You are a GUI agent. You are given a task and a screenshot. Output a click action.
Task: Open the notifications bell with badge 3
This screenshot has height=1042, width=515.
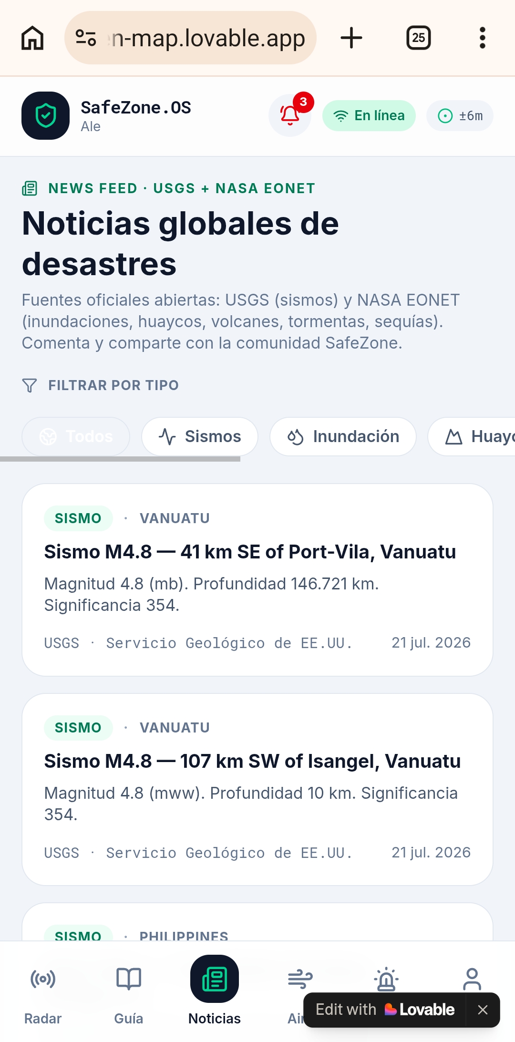(x=290, y=115)
